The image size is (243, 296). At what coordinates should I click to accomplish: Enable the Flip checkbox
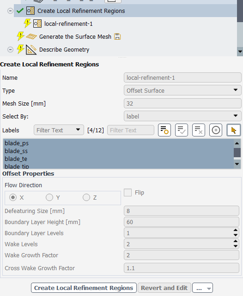[128, 193]
